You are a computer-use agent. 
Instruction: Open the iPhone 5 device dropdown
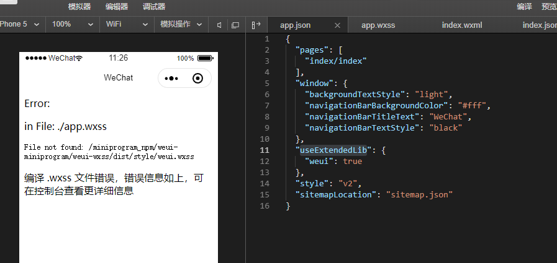tap(20, 24)
